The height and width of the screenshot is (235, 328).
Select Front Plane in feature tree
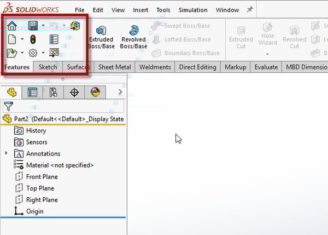pyautogui.click(x=37, y=177)
